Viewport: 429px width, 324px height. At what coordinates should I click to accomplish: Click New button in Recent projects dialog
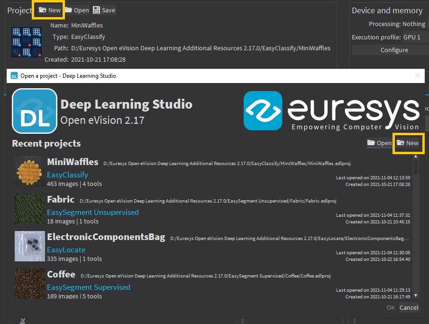click(x=408, y=143)
